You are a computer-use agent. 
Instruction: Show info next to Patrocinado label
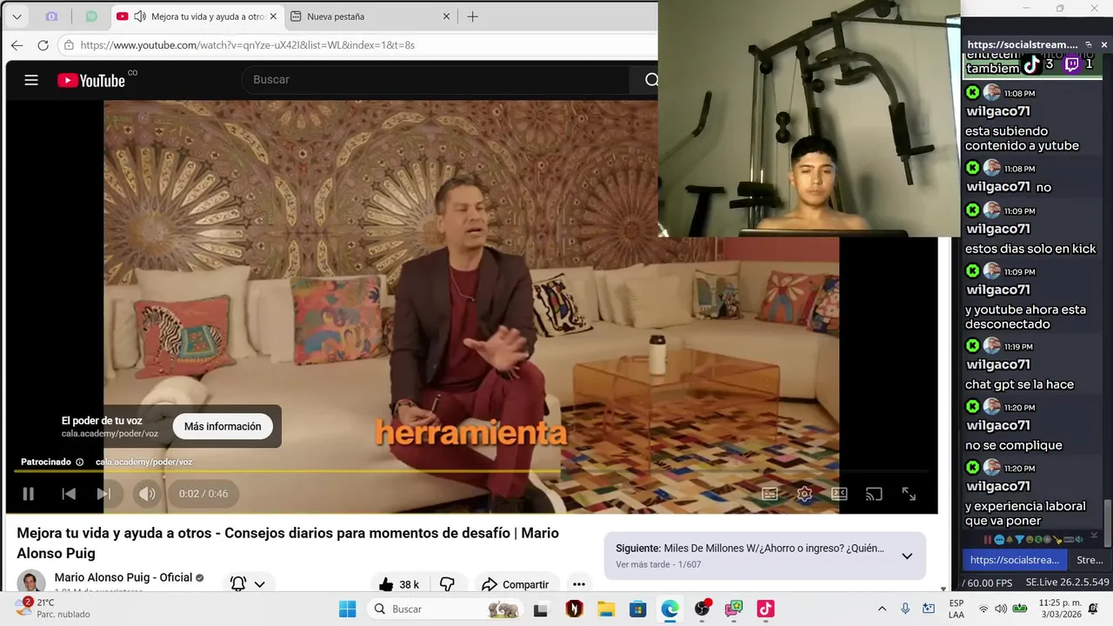click(80, 462)
